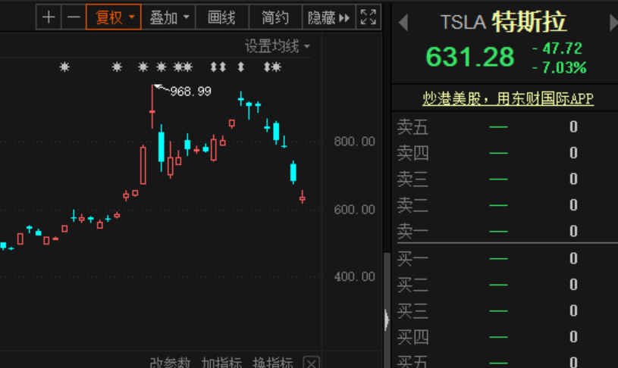Click the collapse handle on the panel divider
618x368 pixels.
pyautogui.click(x=387, y=319)
